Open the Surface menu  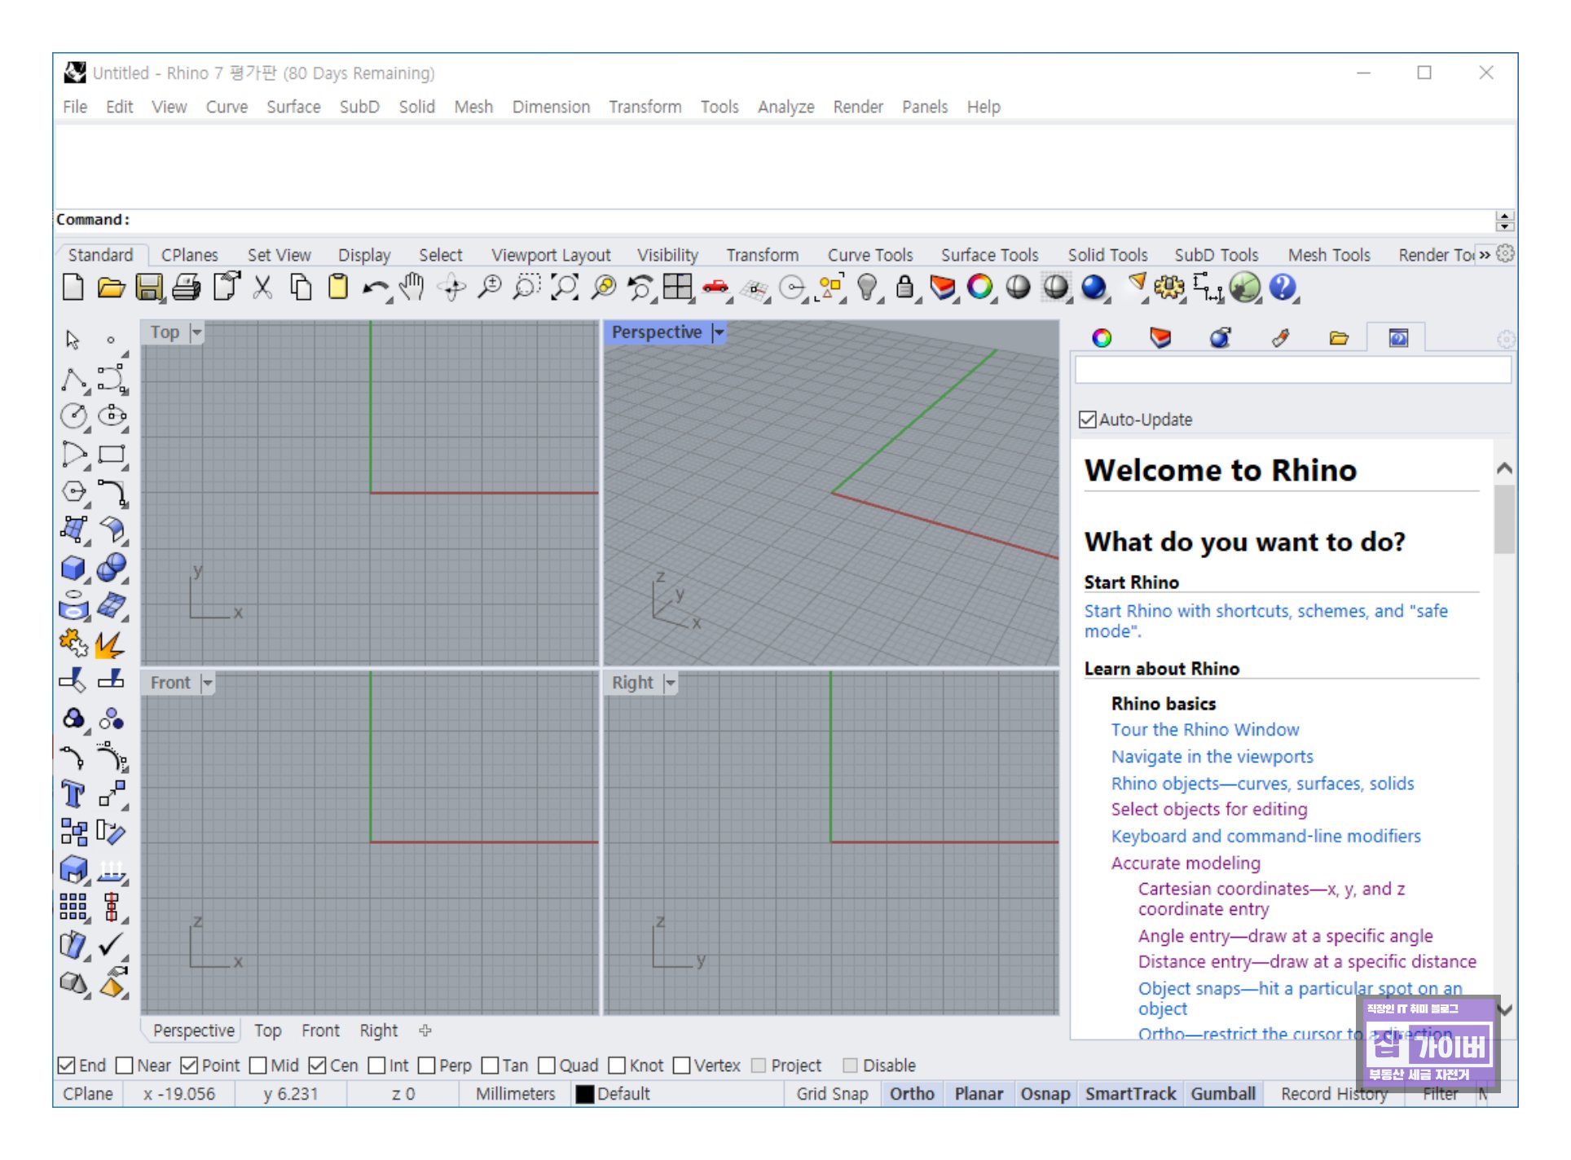[293, 107]
